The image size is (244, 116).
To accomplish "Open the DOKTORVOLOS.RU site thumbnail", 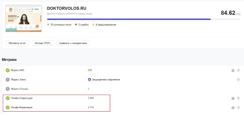I will pos(24,18).
